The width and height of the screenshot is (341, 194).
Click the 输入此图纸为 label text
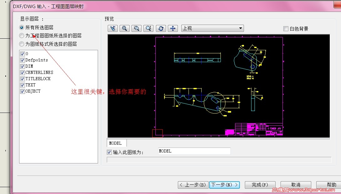tap(128, 153)
